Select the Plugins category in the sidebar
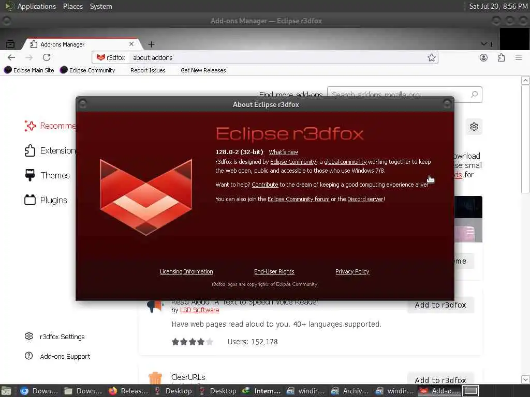 click(46, 200)
